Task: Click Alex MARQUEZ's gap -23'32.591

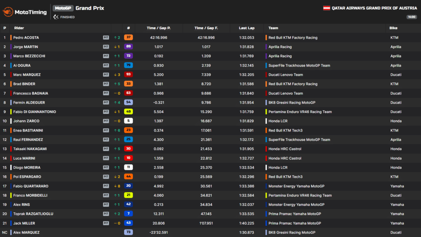Action: click(x=159, y=232)
